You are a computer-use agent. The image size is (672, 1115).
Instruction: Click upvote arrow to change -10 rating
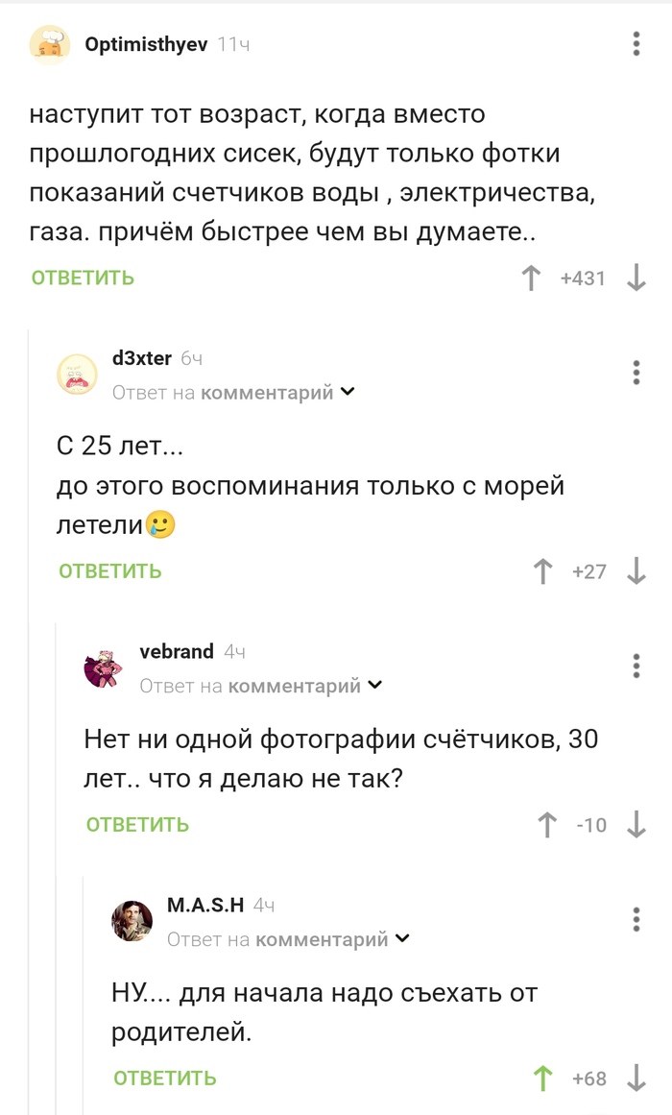[x=546, y=824]
